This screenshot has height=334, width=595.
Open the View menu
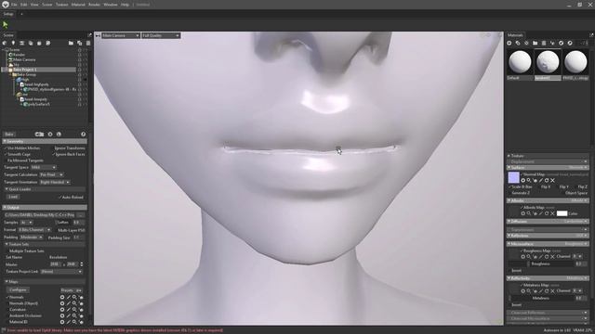pos(34,5)
